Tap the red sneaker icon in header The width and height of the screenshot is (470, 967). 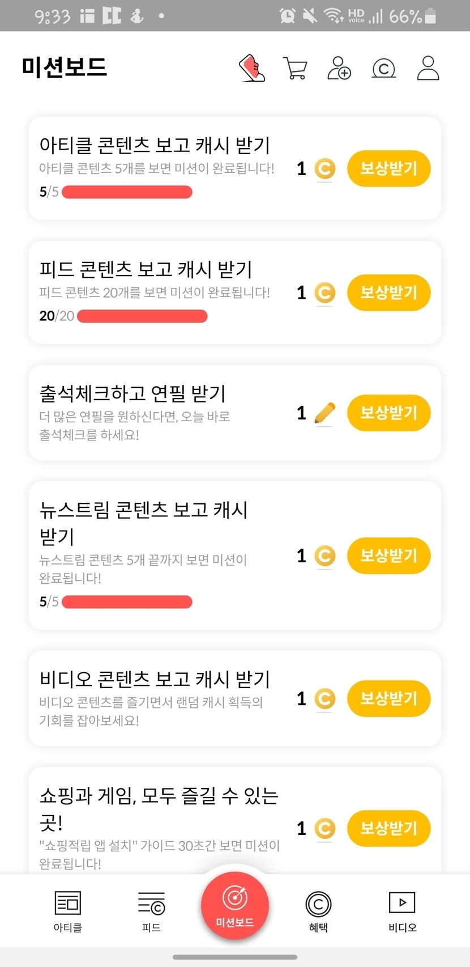[x=252, y=69]
